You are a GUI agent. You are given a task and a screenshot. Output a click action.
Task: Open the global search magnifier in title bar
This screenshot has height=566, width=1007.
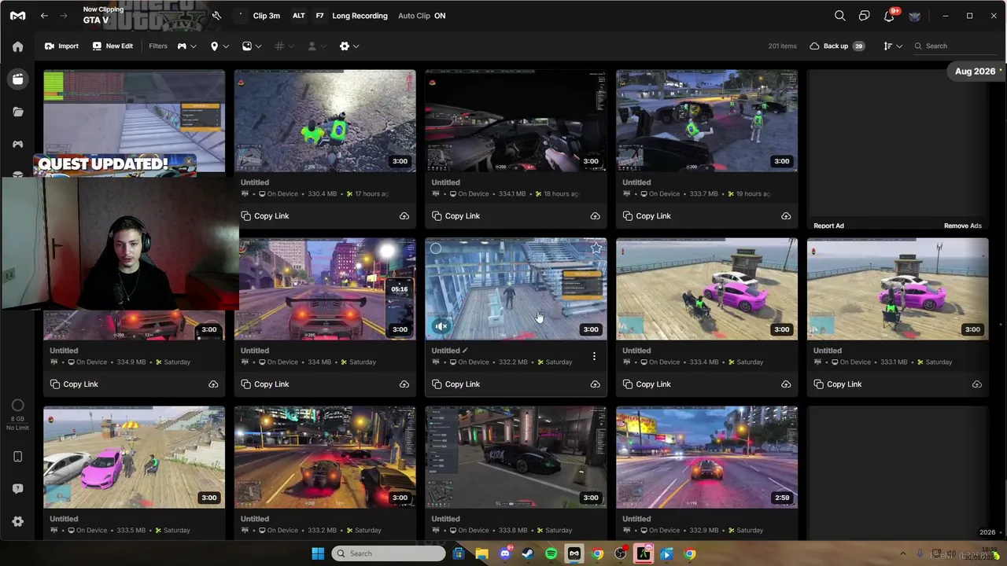[x=840, y=16]
